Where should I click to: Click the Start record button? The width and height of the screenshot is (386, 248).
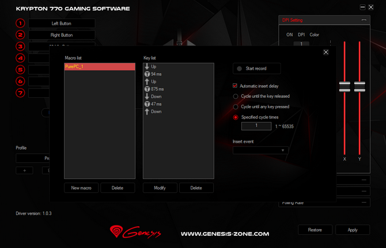click(x=256, y=68)
